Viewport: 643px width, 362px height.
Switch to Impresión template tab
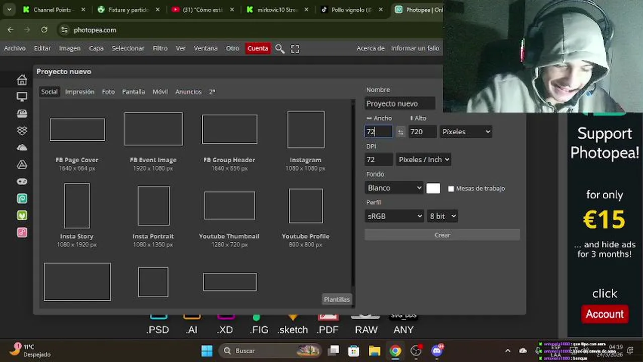pos(79,92)
